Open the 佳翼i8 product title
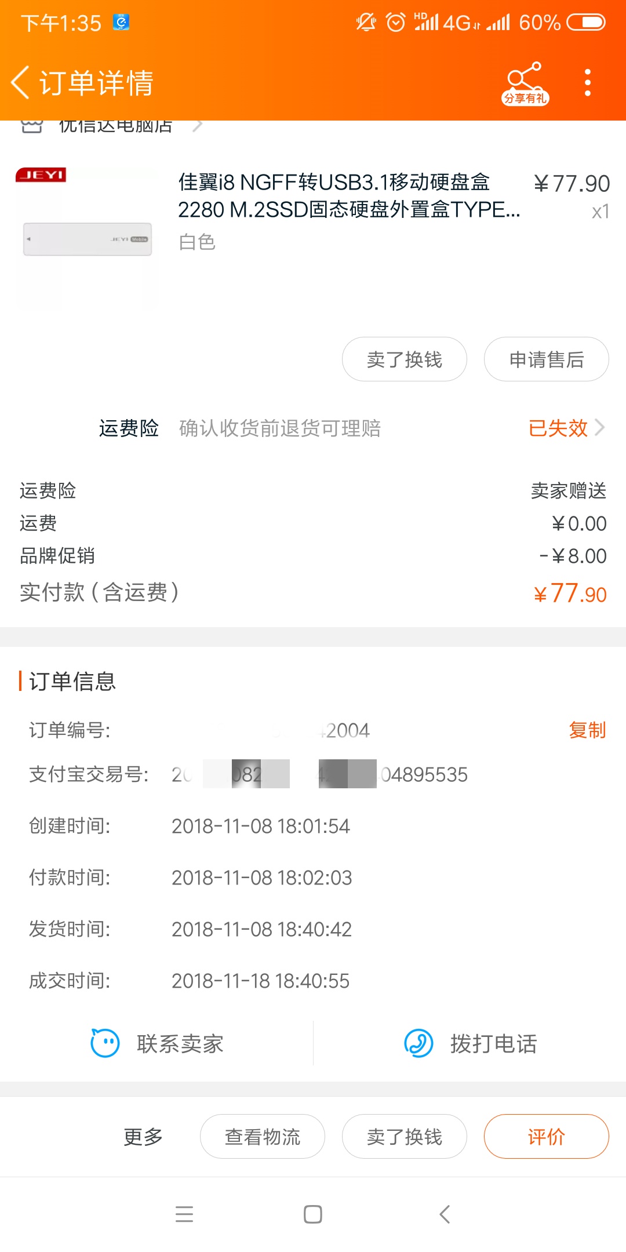The width and height of the screenshot is (626, 1252). click(348, 196)
